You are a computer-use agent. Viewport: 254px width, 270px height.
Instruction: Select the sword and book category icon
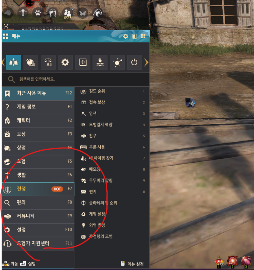click(x=13, y=62)
